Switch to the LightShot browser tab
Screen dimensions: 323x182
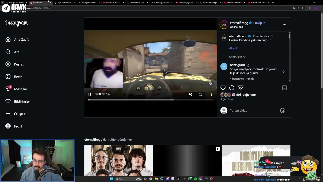[65, 3]
